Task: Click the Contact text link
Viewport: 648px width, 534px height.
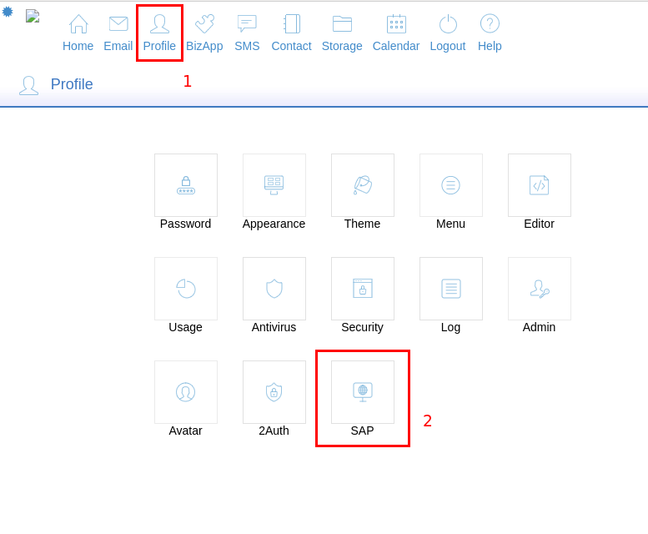Action: [x=291, y=46]
